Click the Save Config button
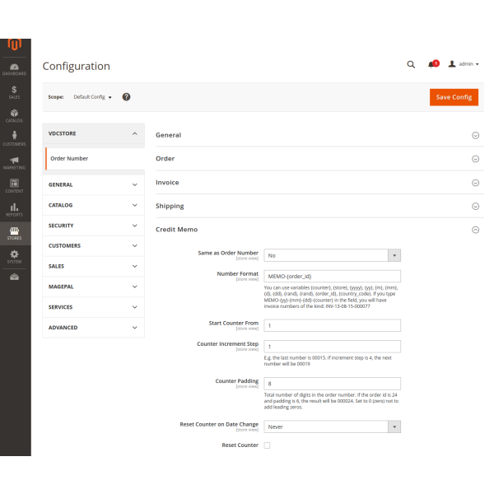 tap(454, 97)
